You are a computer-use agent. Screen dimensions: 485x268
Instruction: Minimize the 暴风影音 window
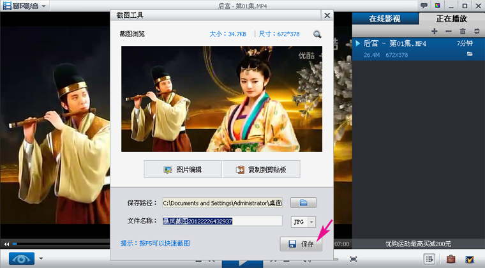(451, 6)
